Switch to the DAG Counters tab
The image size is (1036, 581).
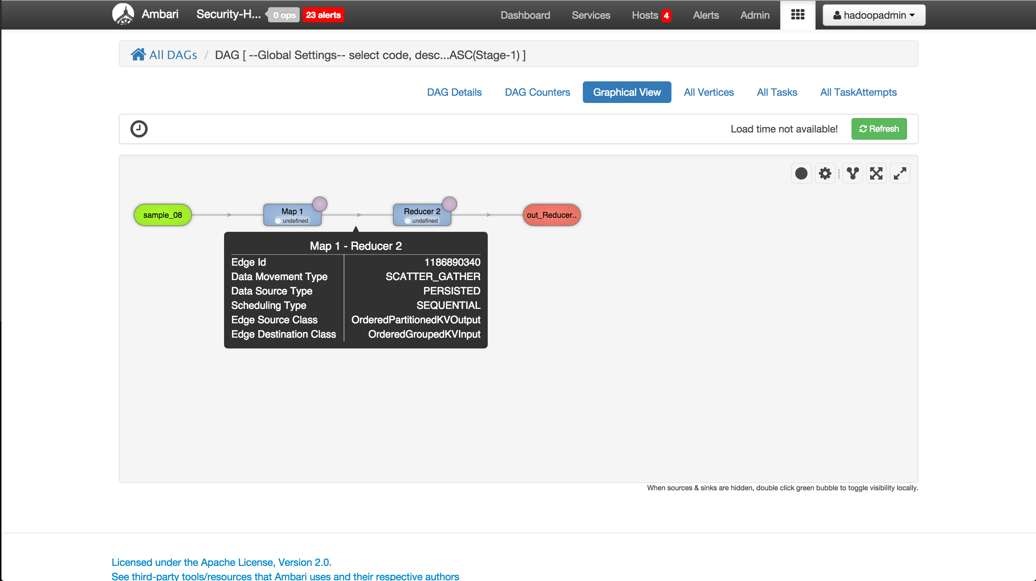coord(537,92)
